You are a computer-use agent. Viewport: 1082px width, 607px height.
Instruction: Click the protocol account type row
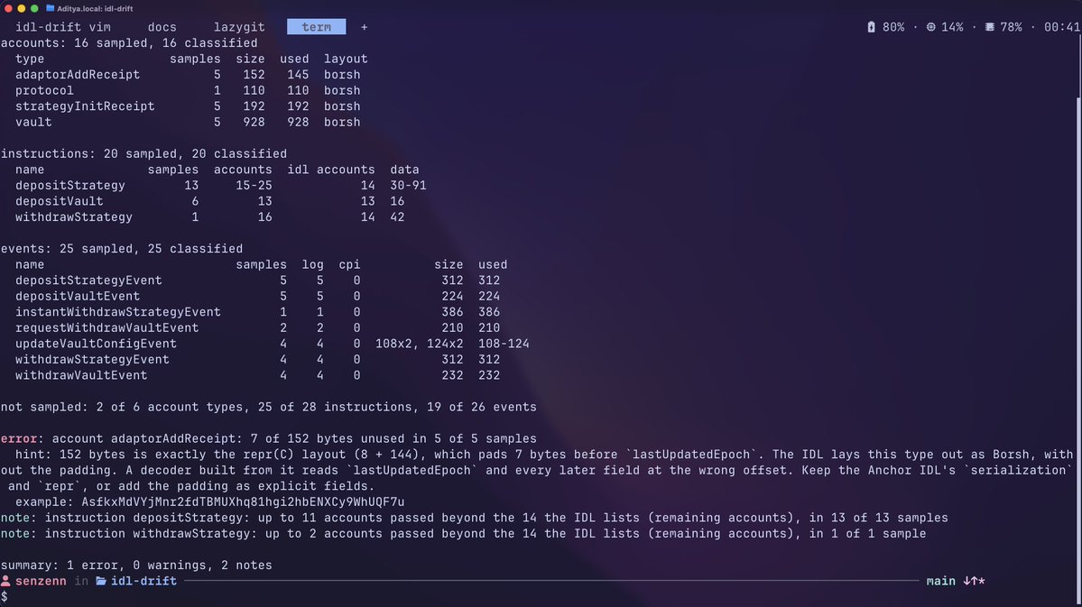(x=188, y=90)
